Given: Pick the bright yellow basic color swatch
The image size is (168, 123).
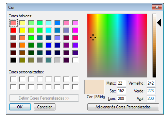Looking at the screenshot, I should click(x=22, y=30).
